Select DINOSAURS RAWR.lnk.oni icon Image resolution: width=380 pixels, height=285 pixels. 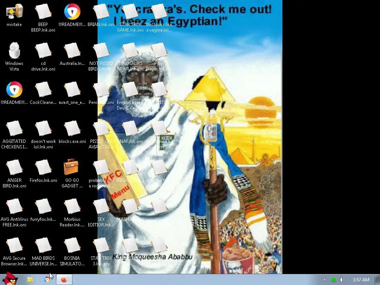coord(130,50)
